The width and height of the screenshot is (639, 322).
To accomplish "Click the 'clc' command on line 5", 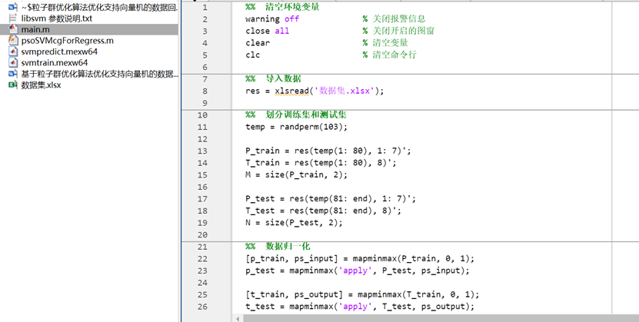I will click(253, 55).
